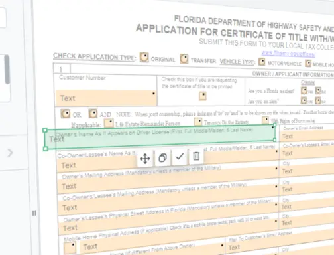Click the move field arrows icon

(x=145, y=159)
